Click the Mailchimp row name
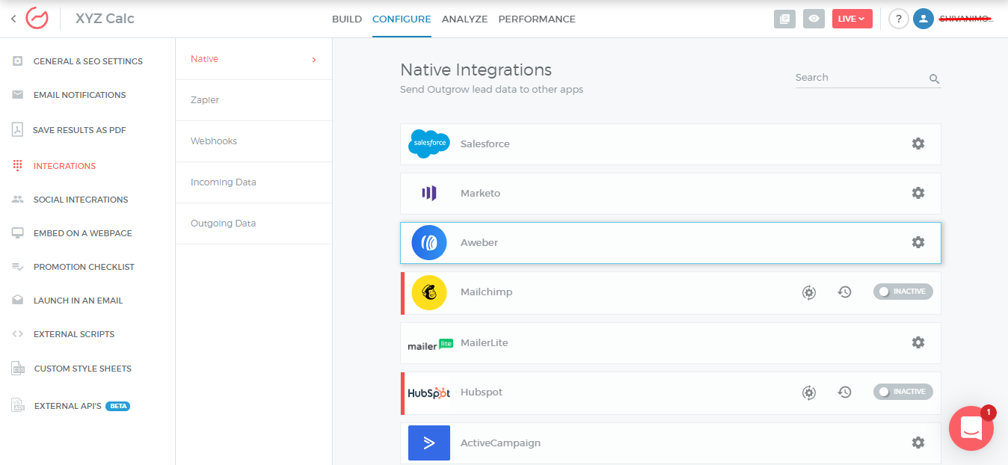The image size is (1008, 465). click(x=486, y=292)
